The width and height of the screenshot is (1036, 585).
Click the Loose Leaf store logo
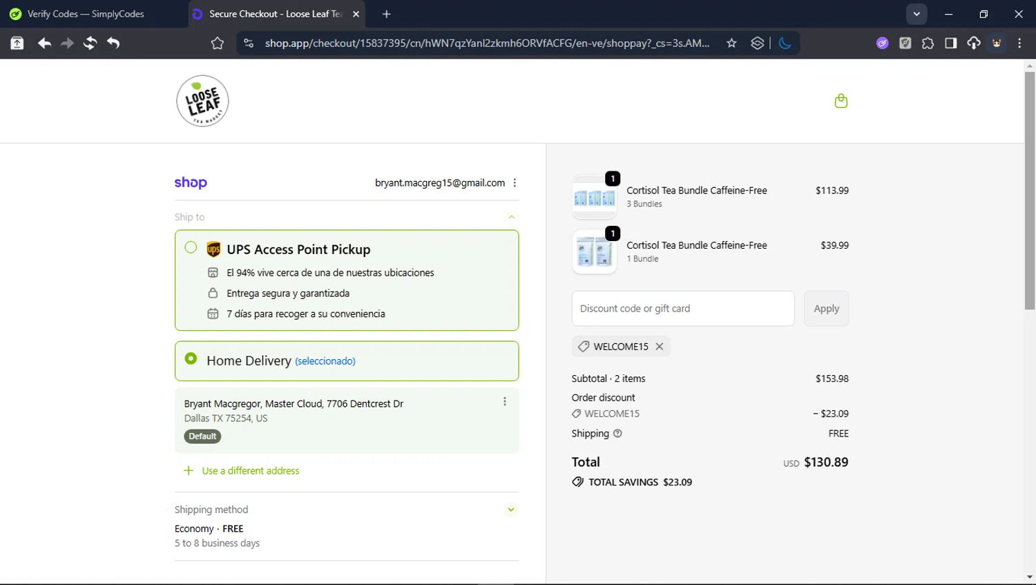coord(202,101)
